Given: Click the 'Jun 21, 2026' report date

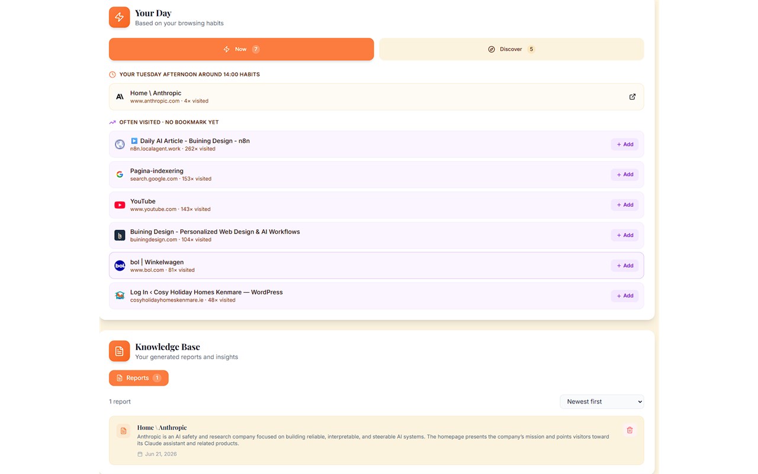Looking at the screenshot, I should pos(160,454).
